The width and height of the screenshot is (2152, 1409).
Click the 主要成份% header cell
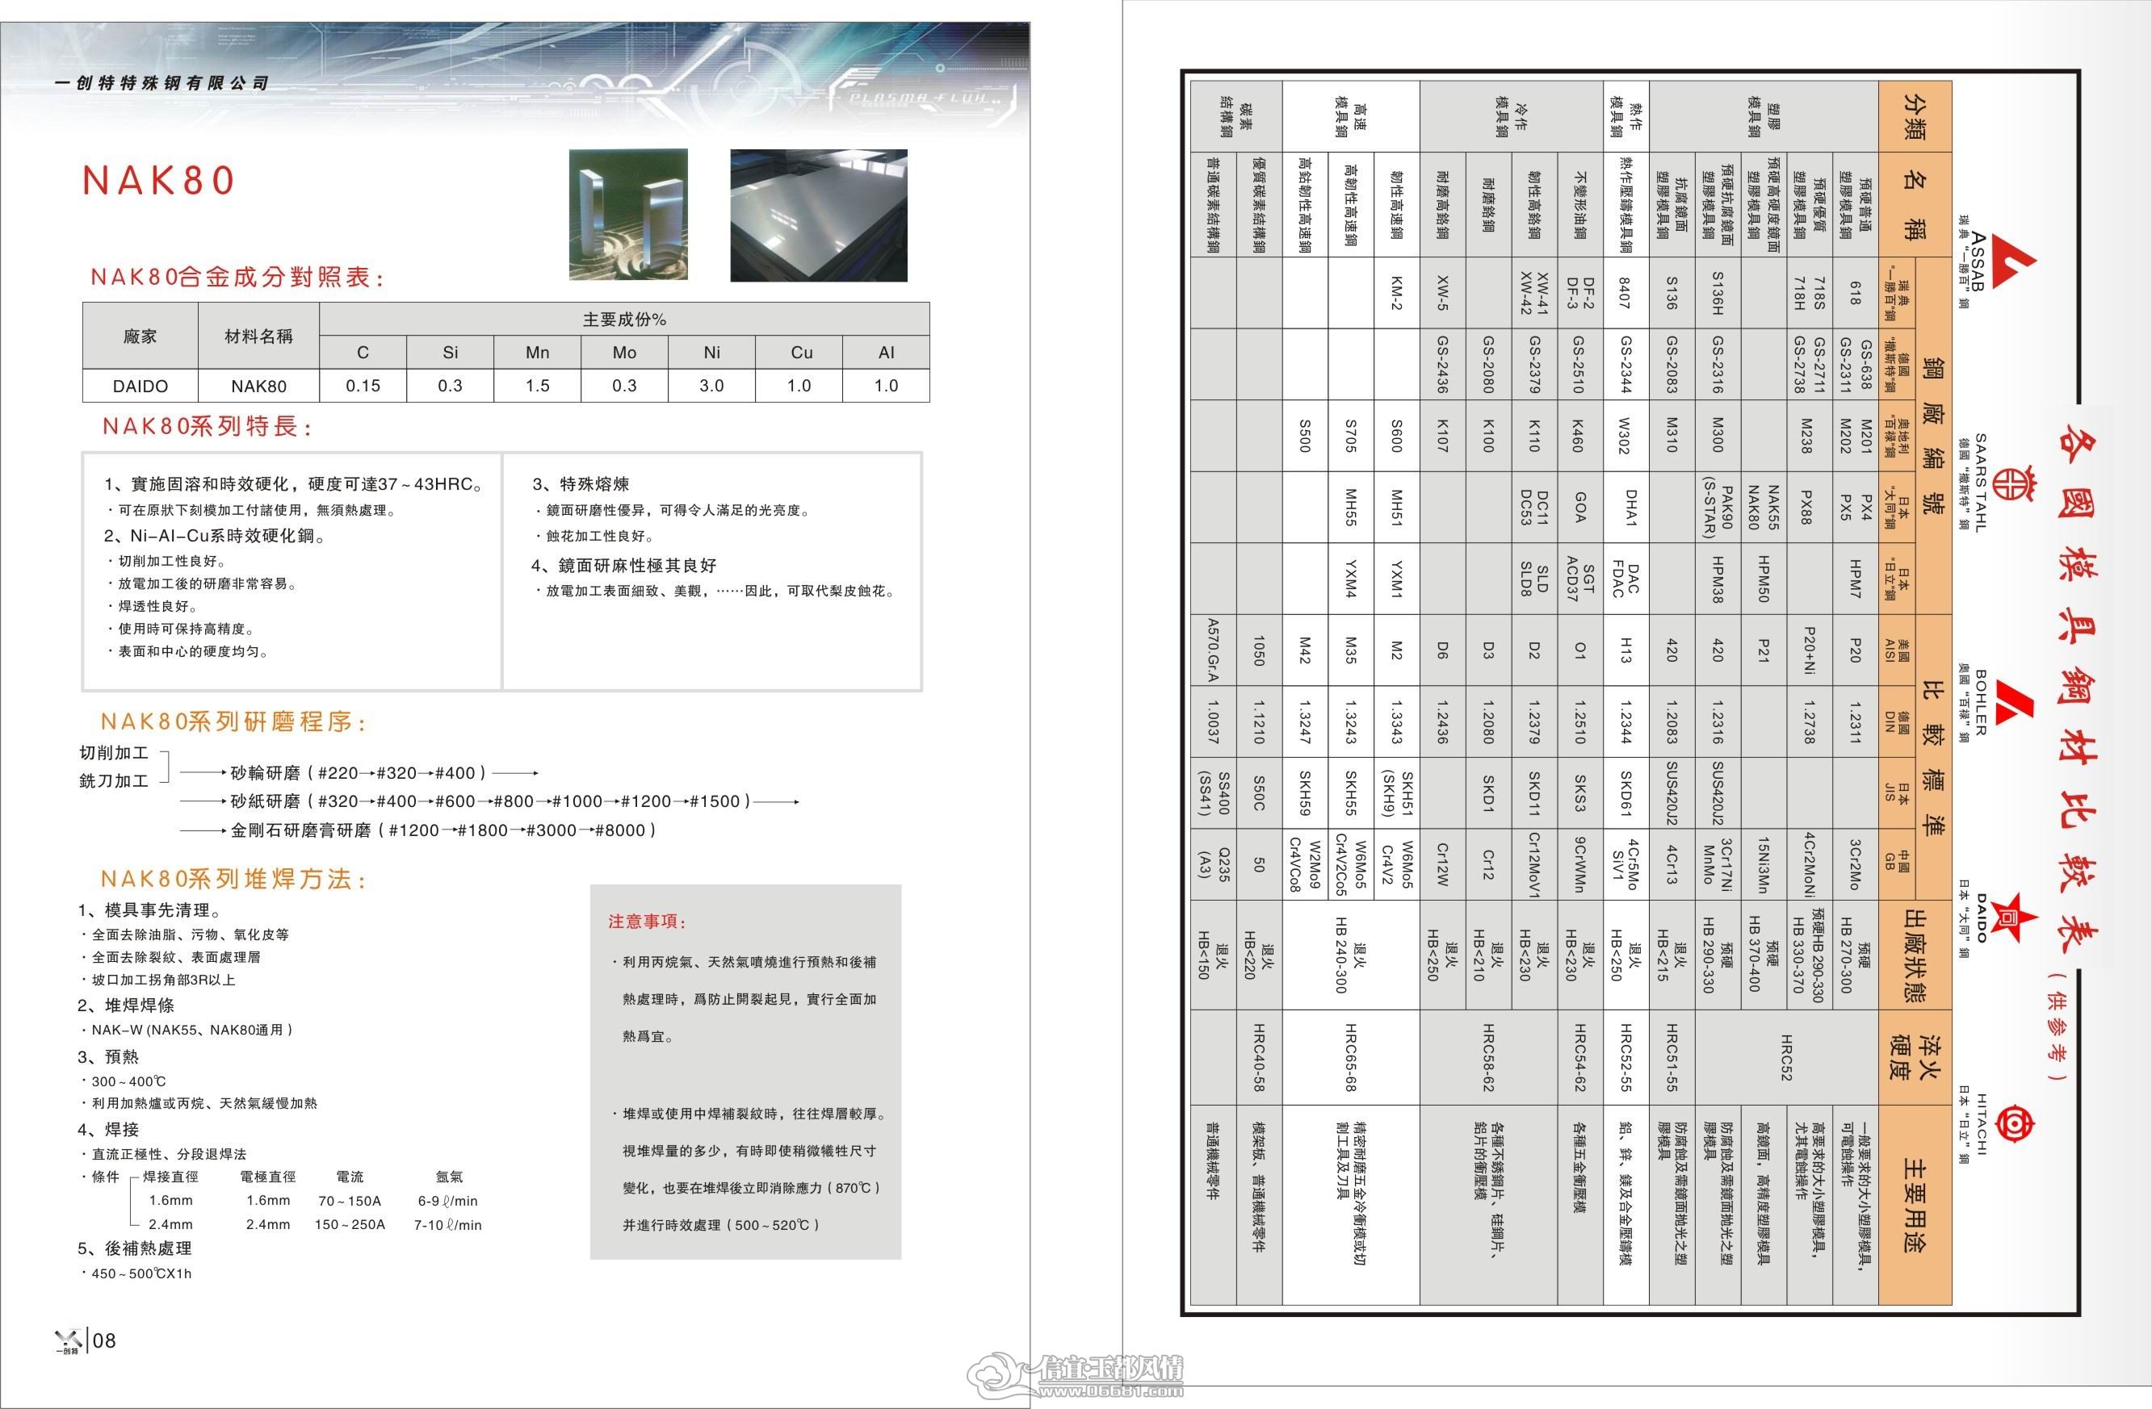[x=624, y=319]
